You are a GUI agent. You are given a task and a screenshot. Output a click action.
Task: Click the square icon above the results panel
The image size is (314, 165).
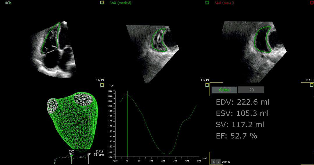[311, 85]
